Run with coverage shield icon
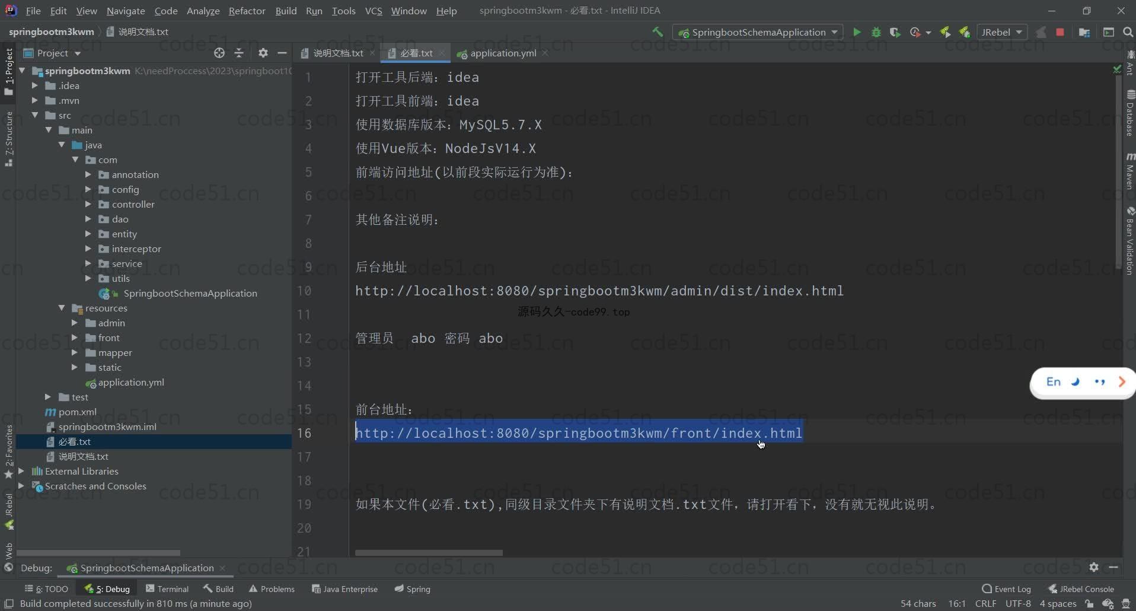Screen dimensions: 1136x611 (x=895, y=32)
